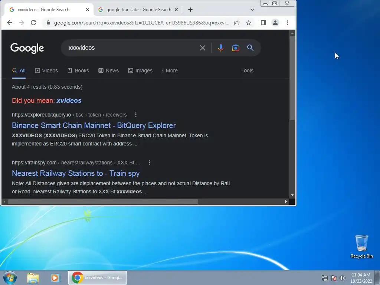Search by image camera icon

tap(236, 48)
